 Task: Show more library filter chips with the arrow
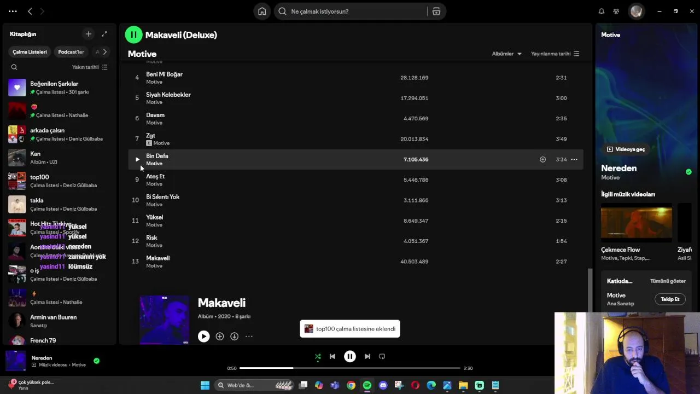(104, 52)
